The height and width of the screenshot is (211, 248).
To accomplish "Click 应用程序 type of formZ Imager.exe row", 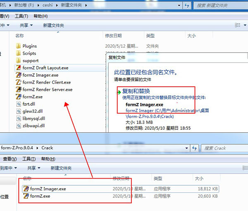I will pyautogui.click(x=162, y=189).
